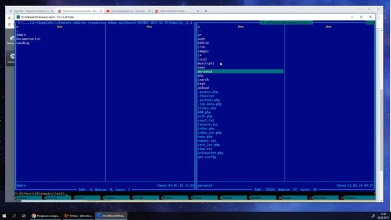Viewport: 391px width, 220px height.
Task: Switch to the YouTube tab
Action: coord(128,11)
